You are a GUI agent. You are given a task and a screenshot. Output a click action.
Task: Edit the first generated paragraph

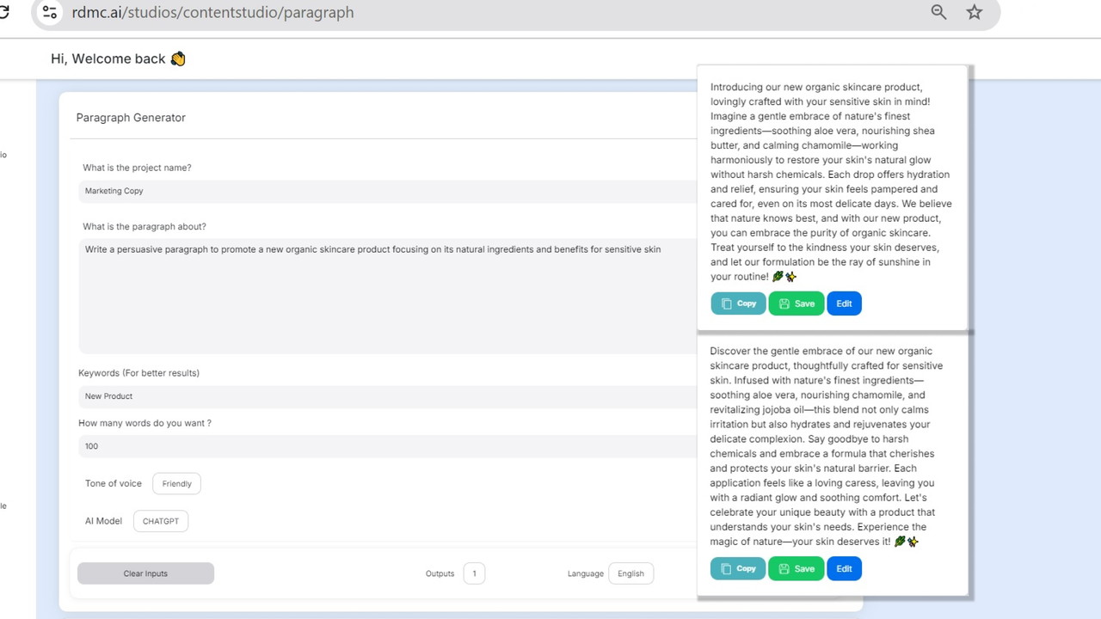click(x=844, y=303)
